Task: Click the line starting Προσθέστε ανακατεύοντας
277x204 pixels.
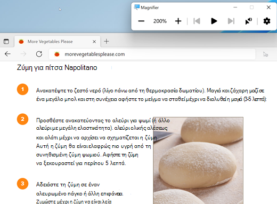Action: [103, 121]
